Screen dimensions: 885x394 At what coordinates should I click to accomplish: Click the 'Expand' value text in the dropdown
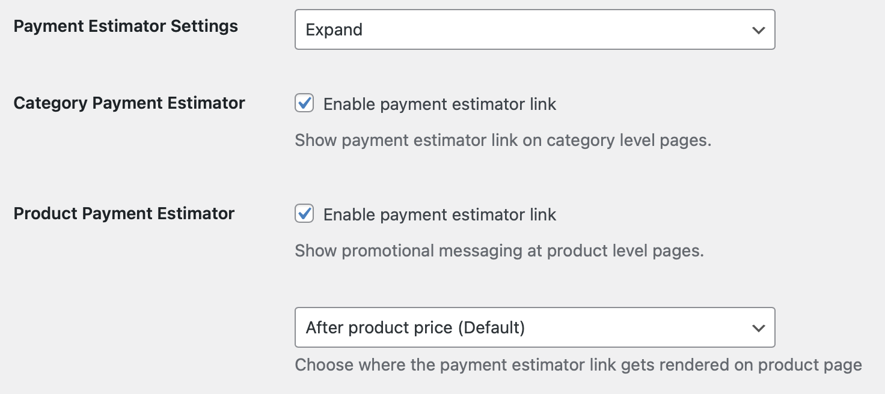(334, 30)
